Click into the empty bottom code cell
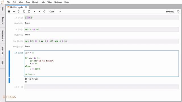The width and height of the screenshot is (182, 102). pos(101,87)
